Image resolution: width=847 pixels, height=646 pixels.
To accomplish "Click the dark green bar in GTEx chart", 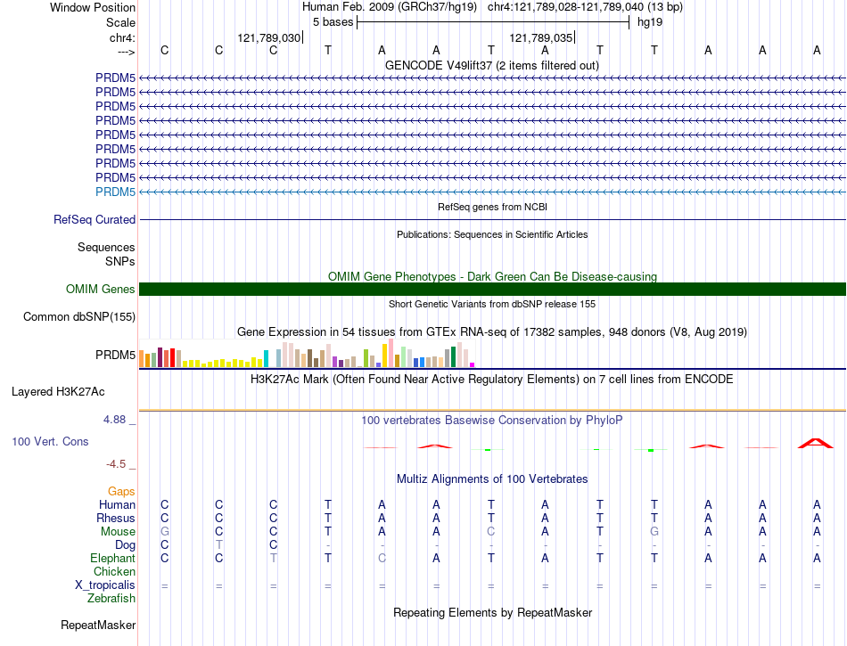I will point(453,356).
